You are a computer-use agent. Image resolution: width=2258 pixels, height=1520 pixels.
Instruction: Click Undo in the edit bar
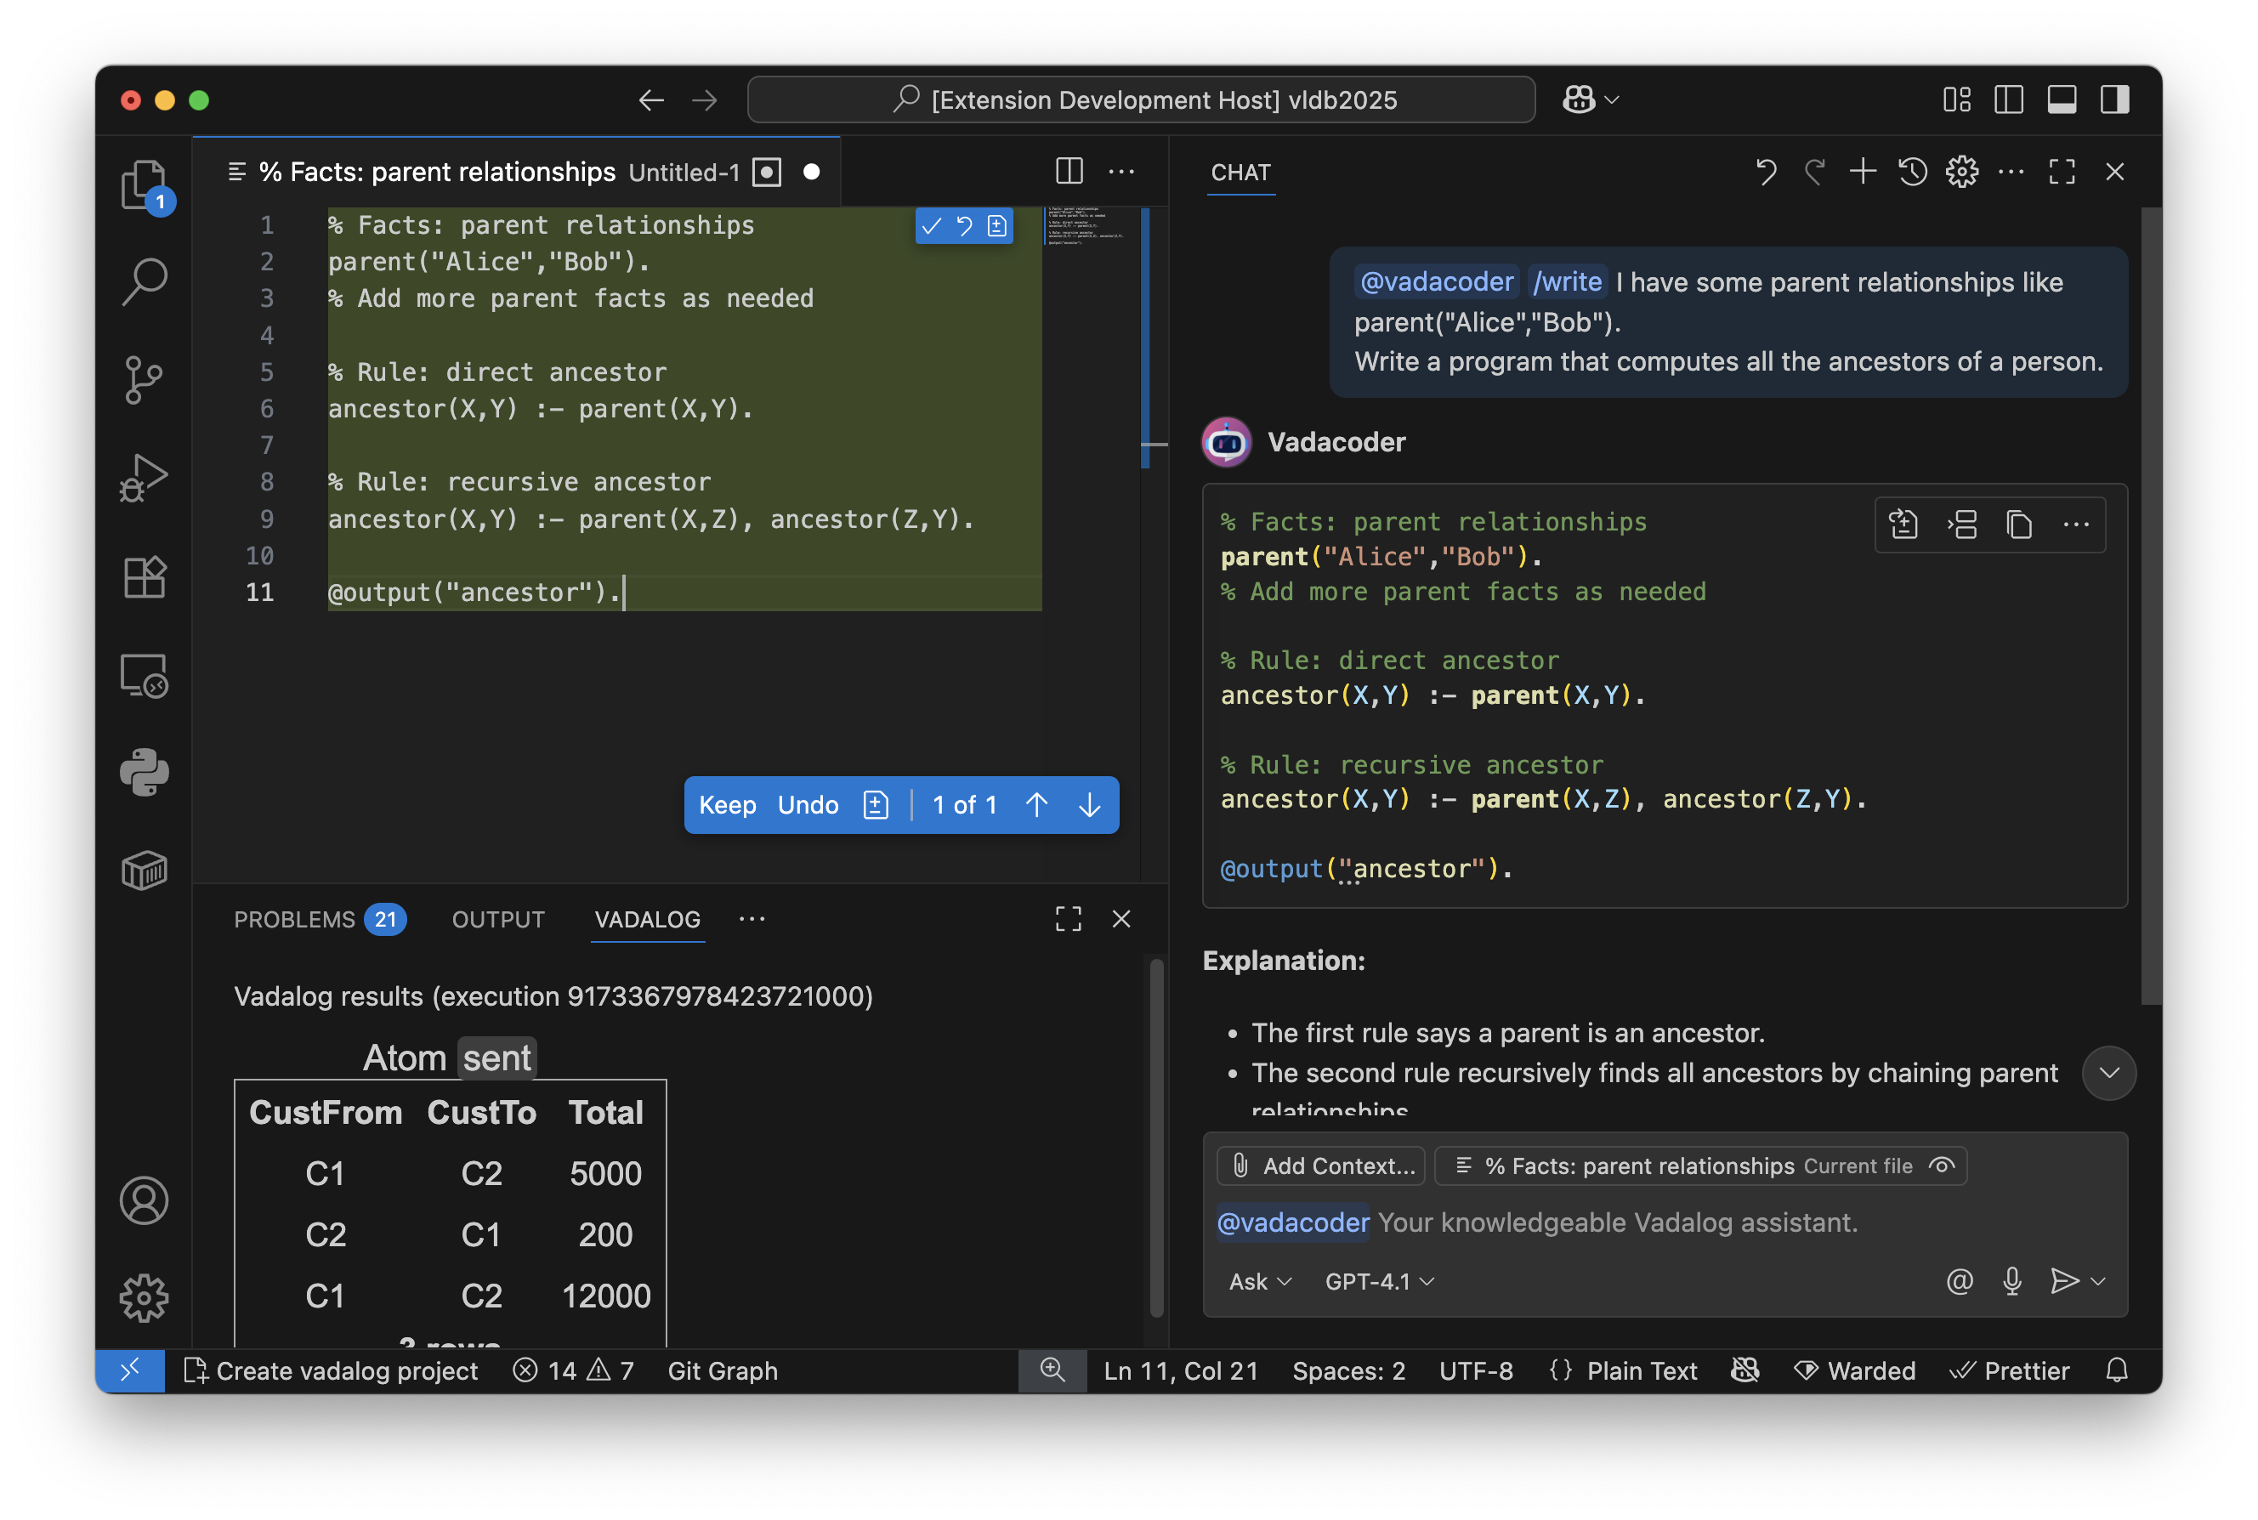pos(808,804)
